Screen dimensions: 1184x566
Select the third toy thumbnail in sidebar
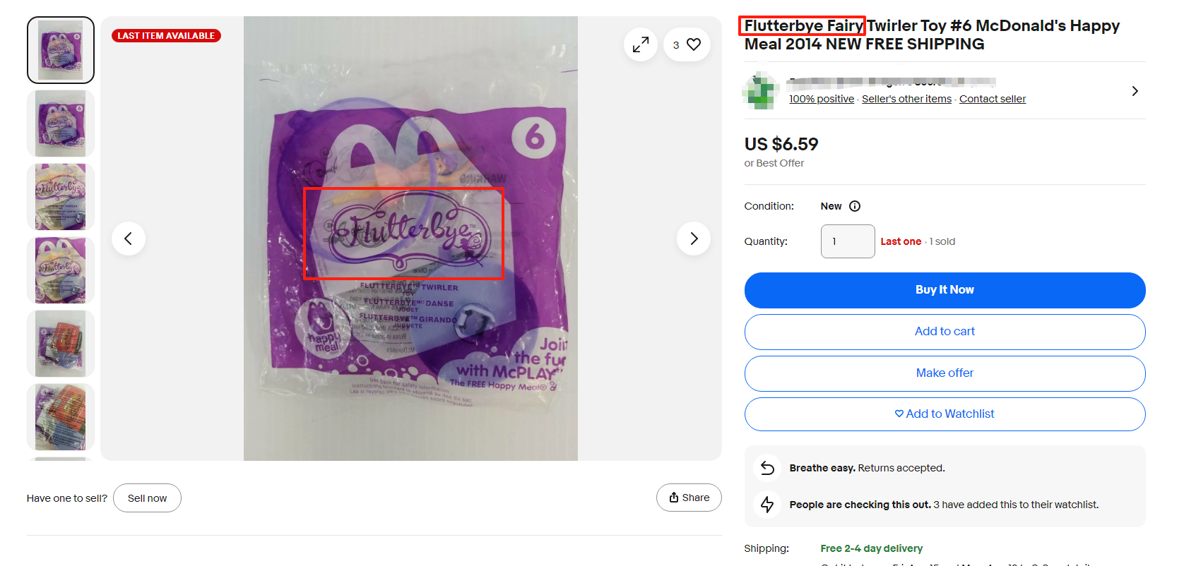tap(60, 196)
